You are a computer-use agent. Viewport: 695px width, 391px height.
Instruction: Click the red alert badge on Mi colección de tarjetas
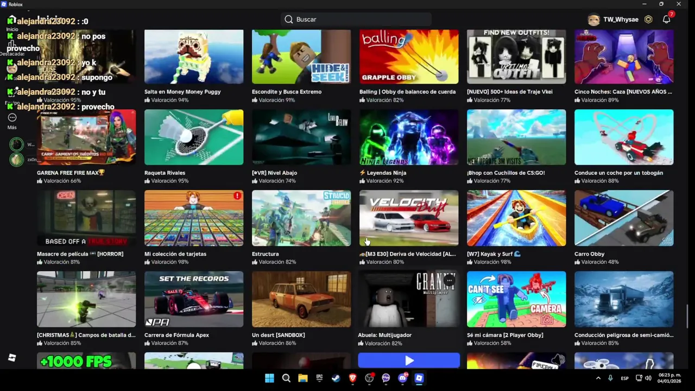click(x=237, y=195)
